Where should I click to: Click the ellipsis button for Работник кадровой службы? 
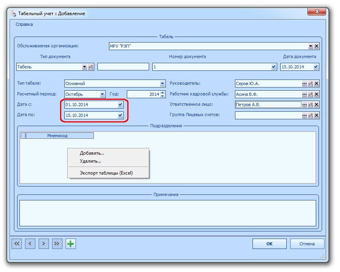tap(305, 94)
